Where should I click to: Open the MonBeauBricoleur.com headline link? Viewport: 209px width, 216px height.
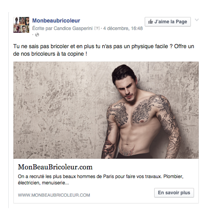pos(55,167)
